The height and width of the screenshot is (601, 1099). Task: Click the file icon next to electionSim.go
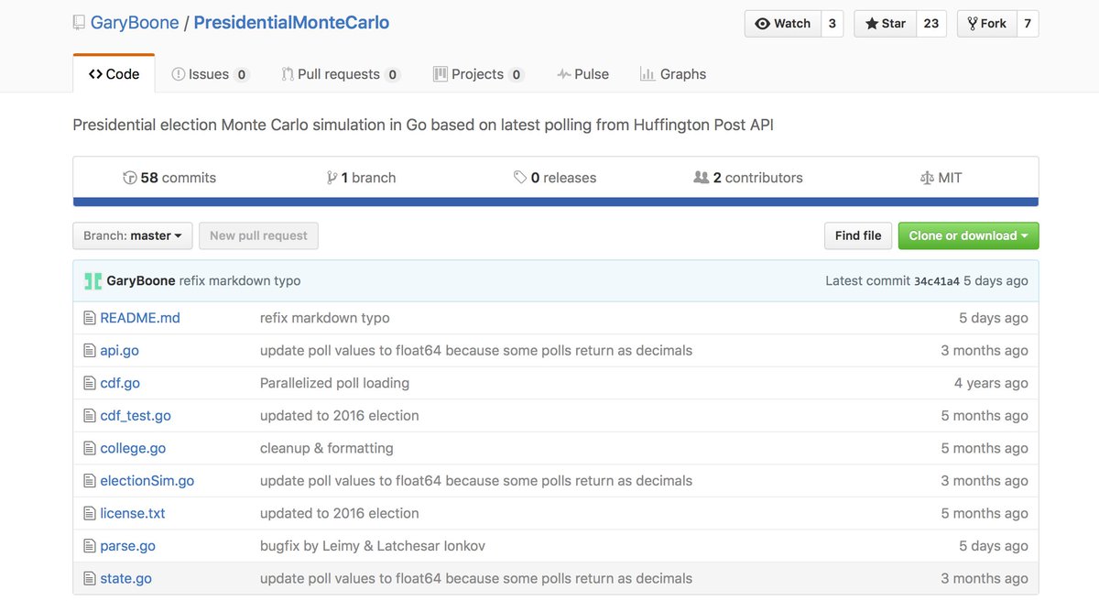[x=90, y=480]
